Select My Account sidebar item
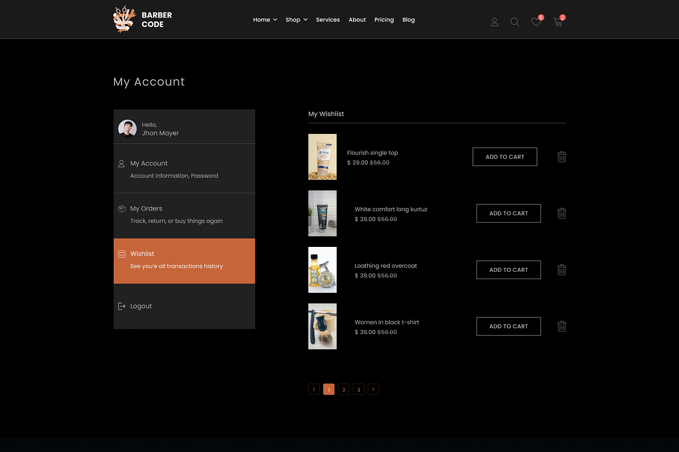Screen dimensions: 679x452 (x=184, y=169)
